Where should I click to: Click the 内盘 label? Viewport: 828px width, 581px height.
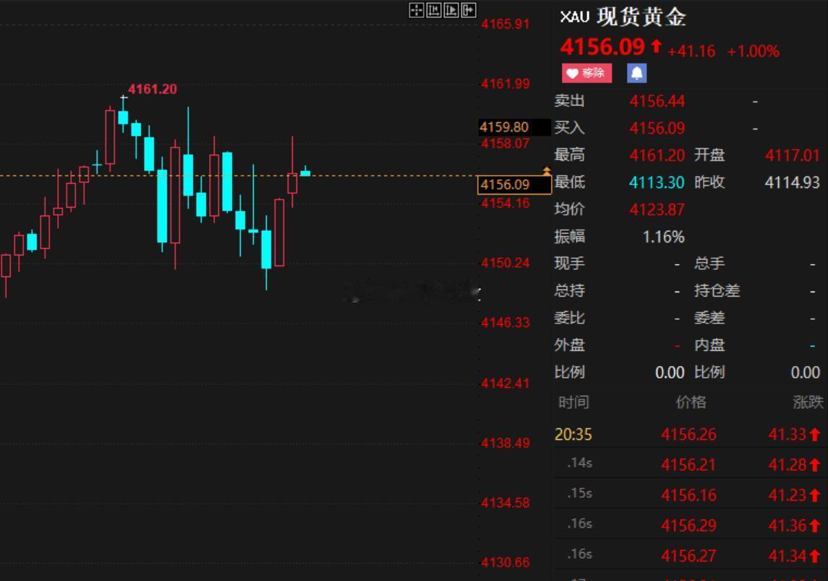tap(709, 345)
